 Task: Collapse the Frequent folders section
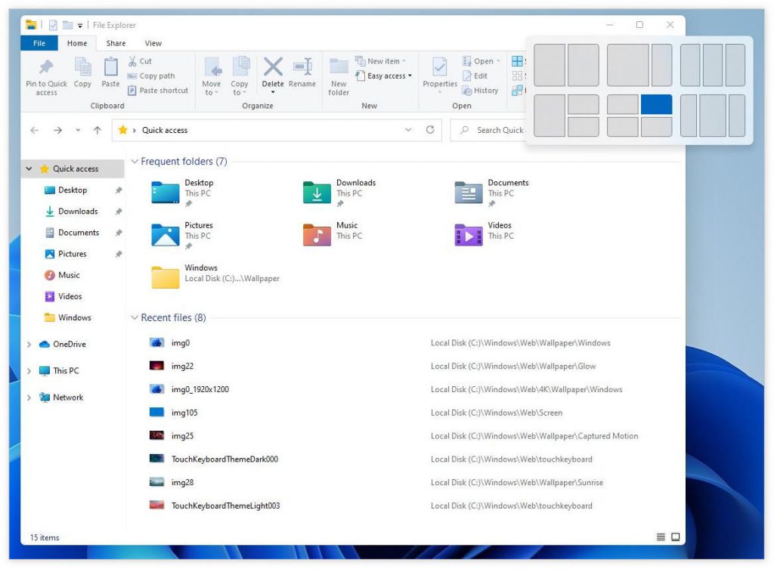pyautogui.click(x=135, y=162)
